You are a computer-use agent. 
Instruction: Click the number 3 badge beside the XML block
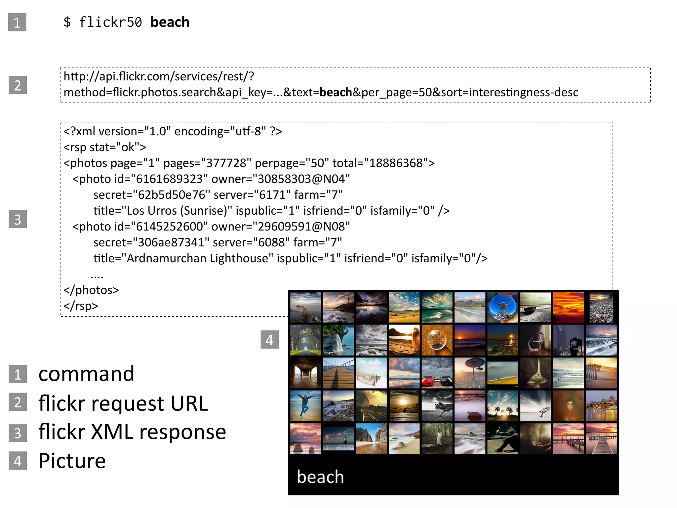point(18,219)
